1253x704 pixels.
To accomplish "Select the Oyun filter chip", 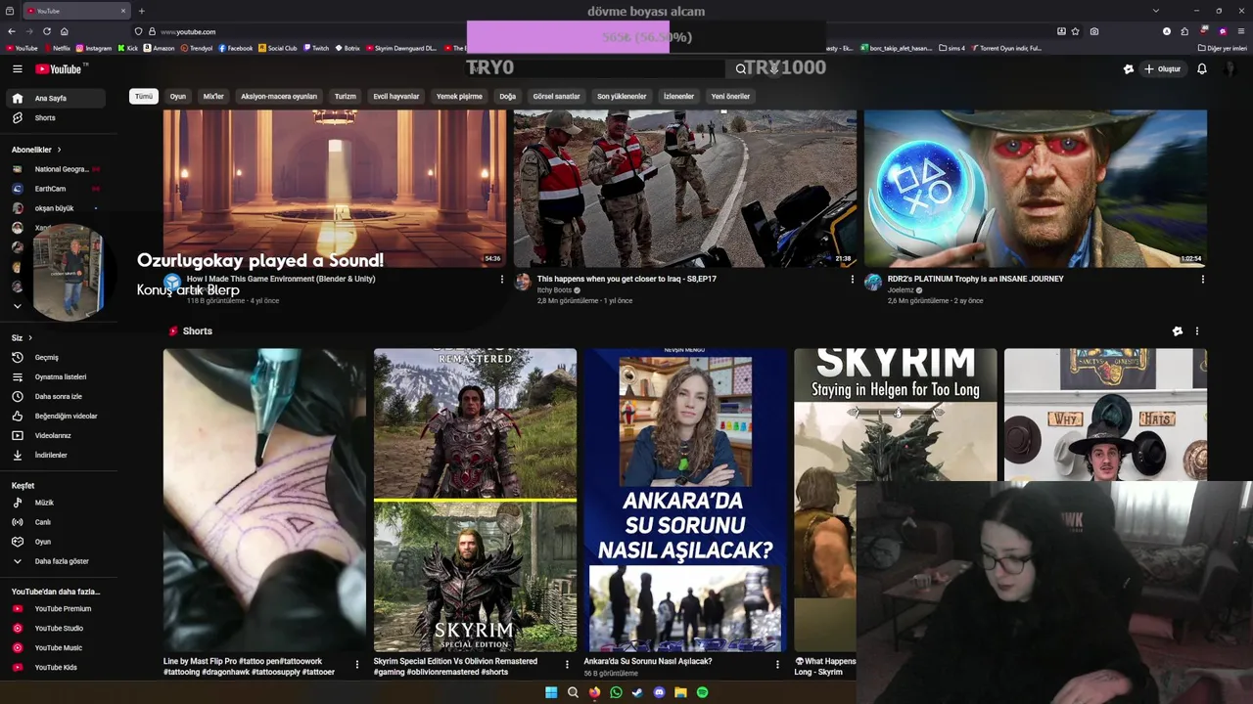I will point(177,96).
